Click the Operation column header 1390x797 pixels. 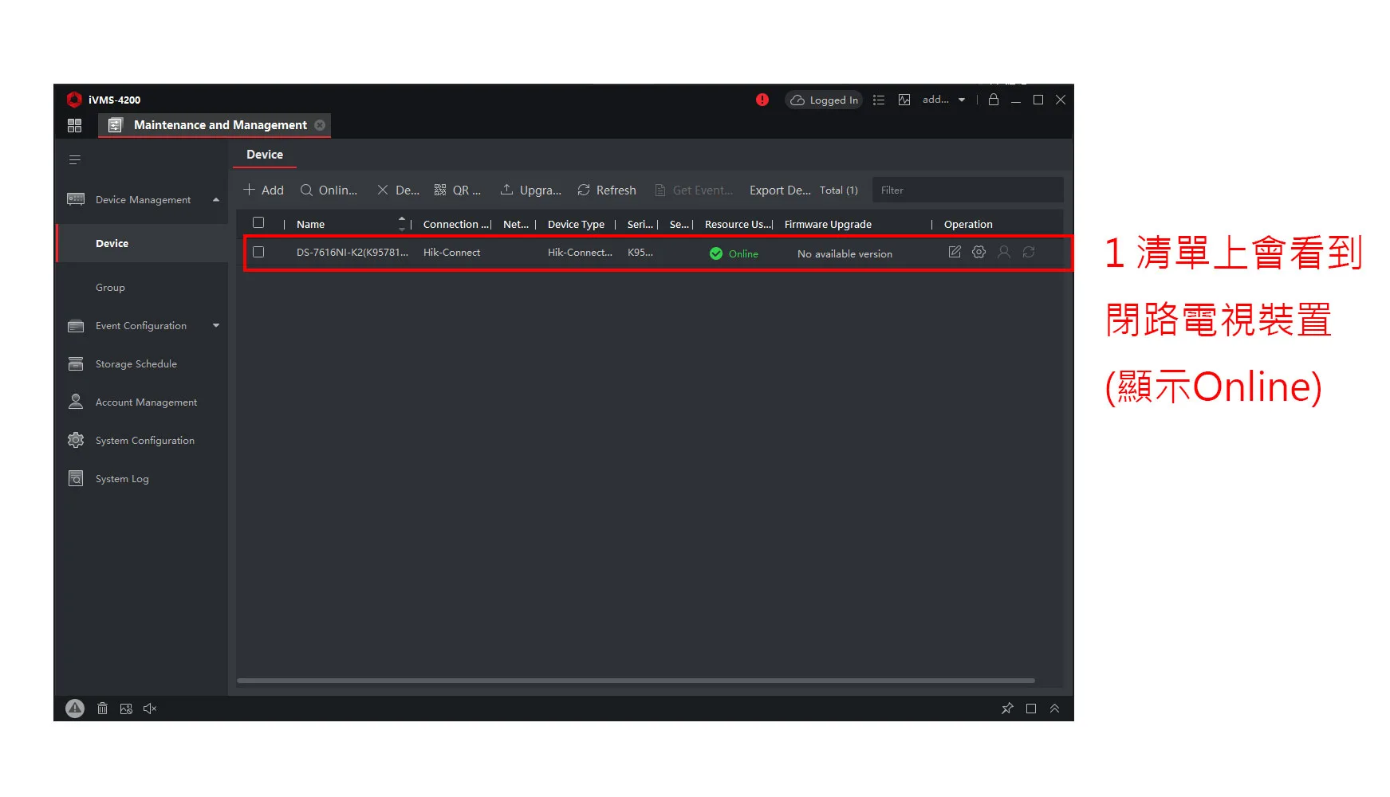tap(968, 224)
